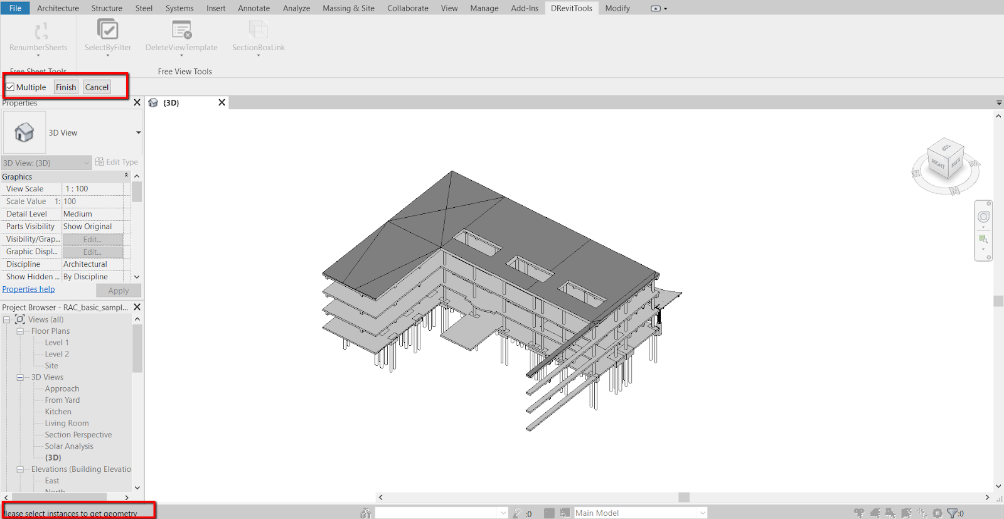1004x519 pixels.
Task: Open the 3D View type selector dropdown
Action: 138,132
